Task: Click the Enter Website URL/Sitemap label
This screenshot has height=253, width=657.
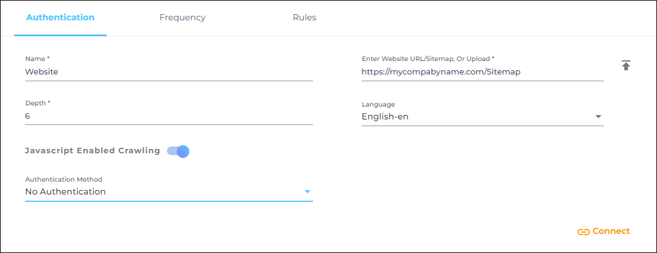Action: coord(428,58)
